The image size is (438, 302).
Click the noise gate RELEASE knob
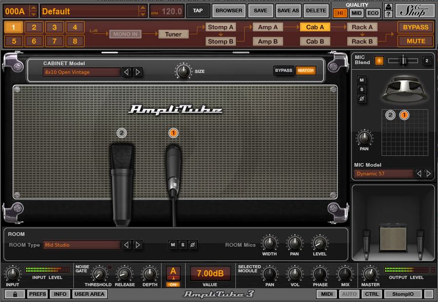124,274
